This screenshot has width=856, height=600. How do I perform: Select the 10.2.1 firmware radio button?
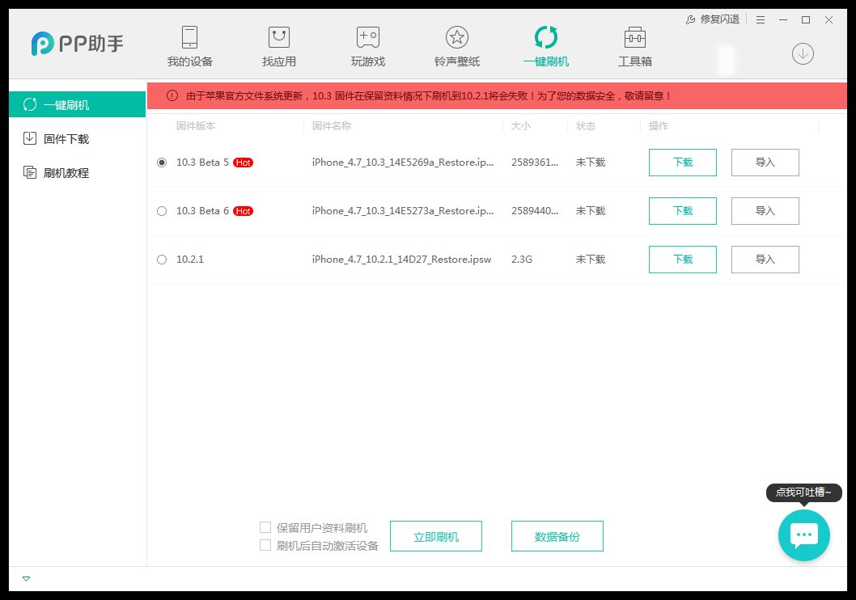pyautogui.click(x=161, y=260)
